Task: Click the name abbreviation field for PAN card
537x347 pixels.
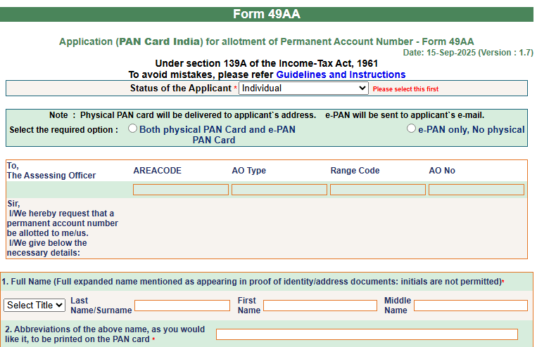Action: click(367, 334)
